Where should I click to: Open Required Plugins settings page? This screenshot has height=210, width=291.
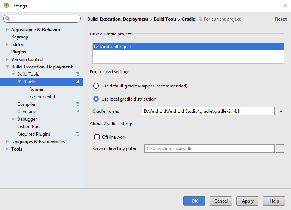(34, 134)
